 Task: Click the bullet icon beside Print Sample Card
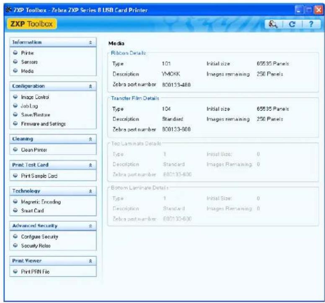15,176
